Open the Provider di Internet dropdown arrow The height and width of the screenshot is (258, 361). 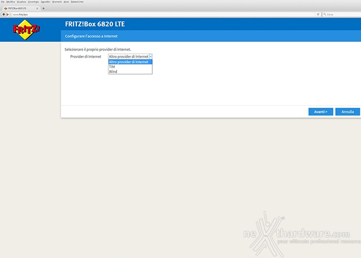[151, 56]
